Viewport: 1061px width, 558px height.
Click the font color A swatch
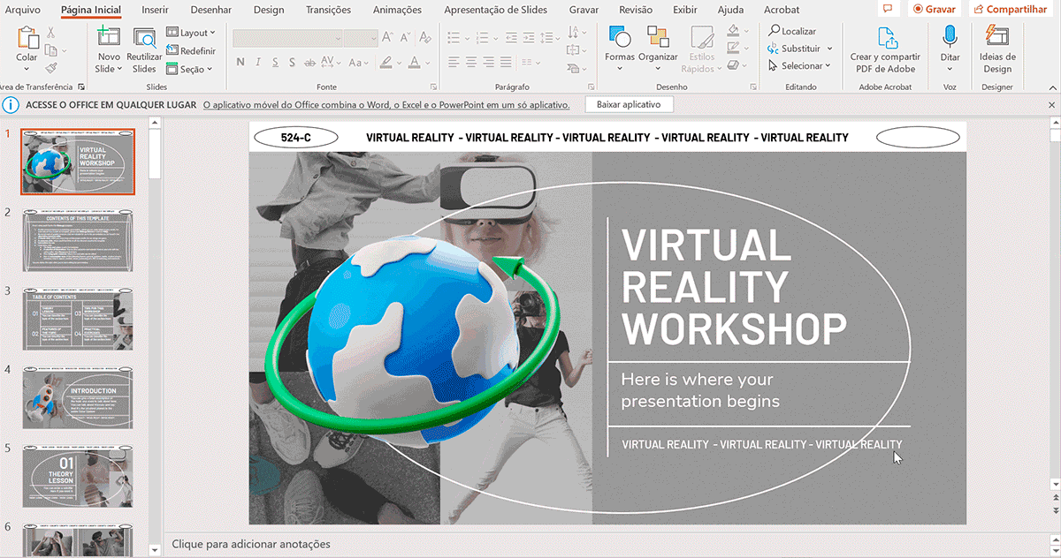[414, 63]
